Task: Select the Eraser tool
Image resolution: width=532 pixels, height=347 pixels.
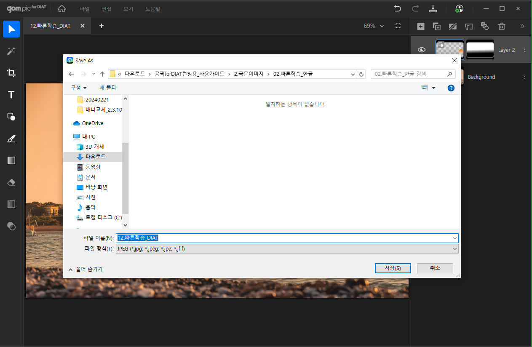Action: point(11,182)
